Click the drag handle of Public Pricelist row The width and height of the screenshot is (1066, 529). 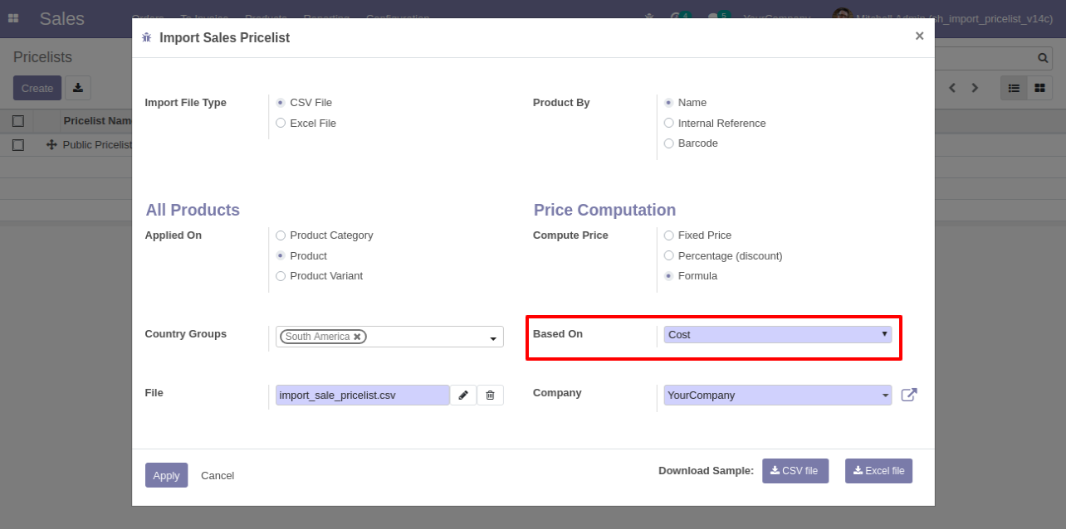[x=51, y=145]
